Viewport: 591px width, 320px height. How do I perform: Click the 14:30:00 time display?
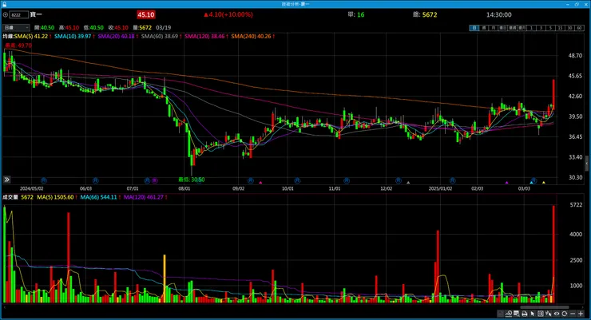point(498,14)
